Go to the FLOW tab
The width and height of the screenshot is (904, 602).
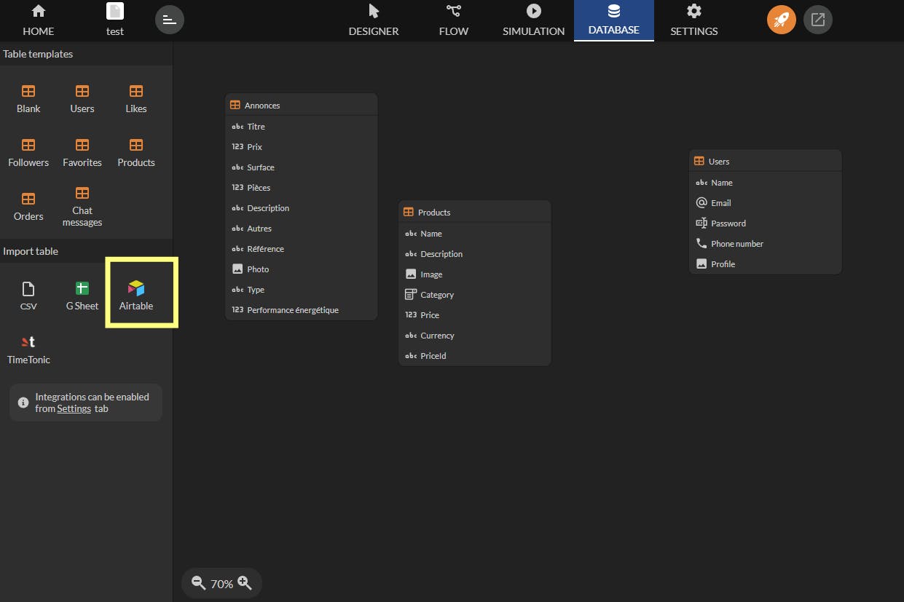point(454,20)
